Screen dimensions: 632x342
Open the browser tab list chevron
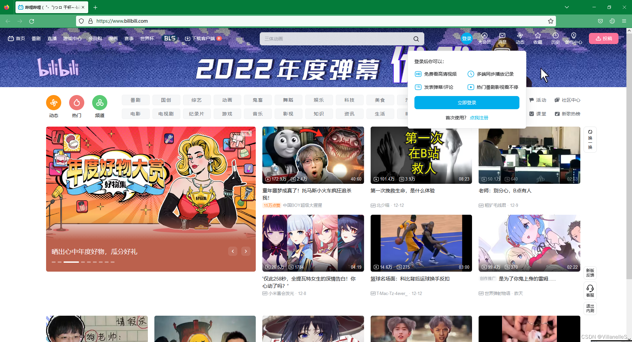[567, 7]
